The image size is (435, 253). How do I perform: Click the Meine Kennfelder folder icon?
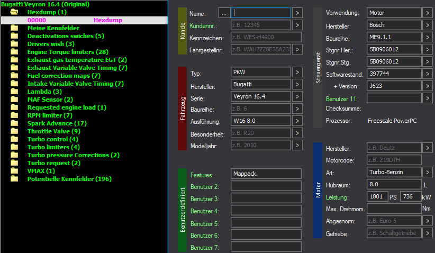14,28
